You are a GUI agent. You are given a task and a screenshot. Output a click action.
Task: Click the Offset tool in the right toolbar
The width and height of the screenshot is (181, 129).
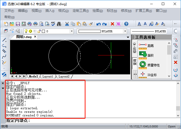(176, 51)
